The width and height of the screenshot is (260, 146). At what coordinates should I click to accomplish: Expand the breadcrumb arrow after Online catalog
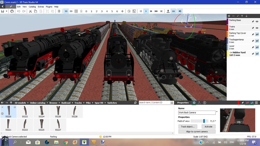point(47,103)
